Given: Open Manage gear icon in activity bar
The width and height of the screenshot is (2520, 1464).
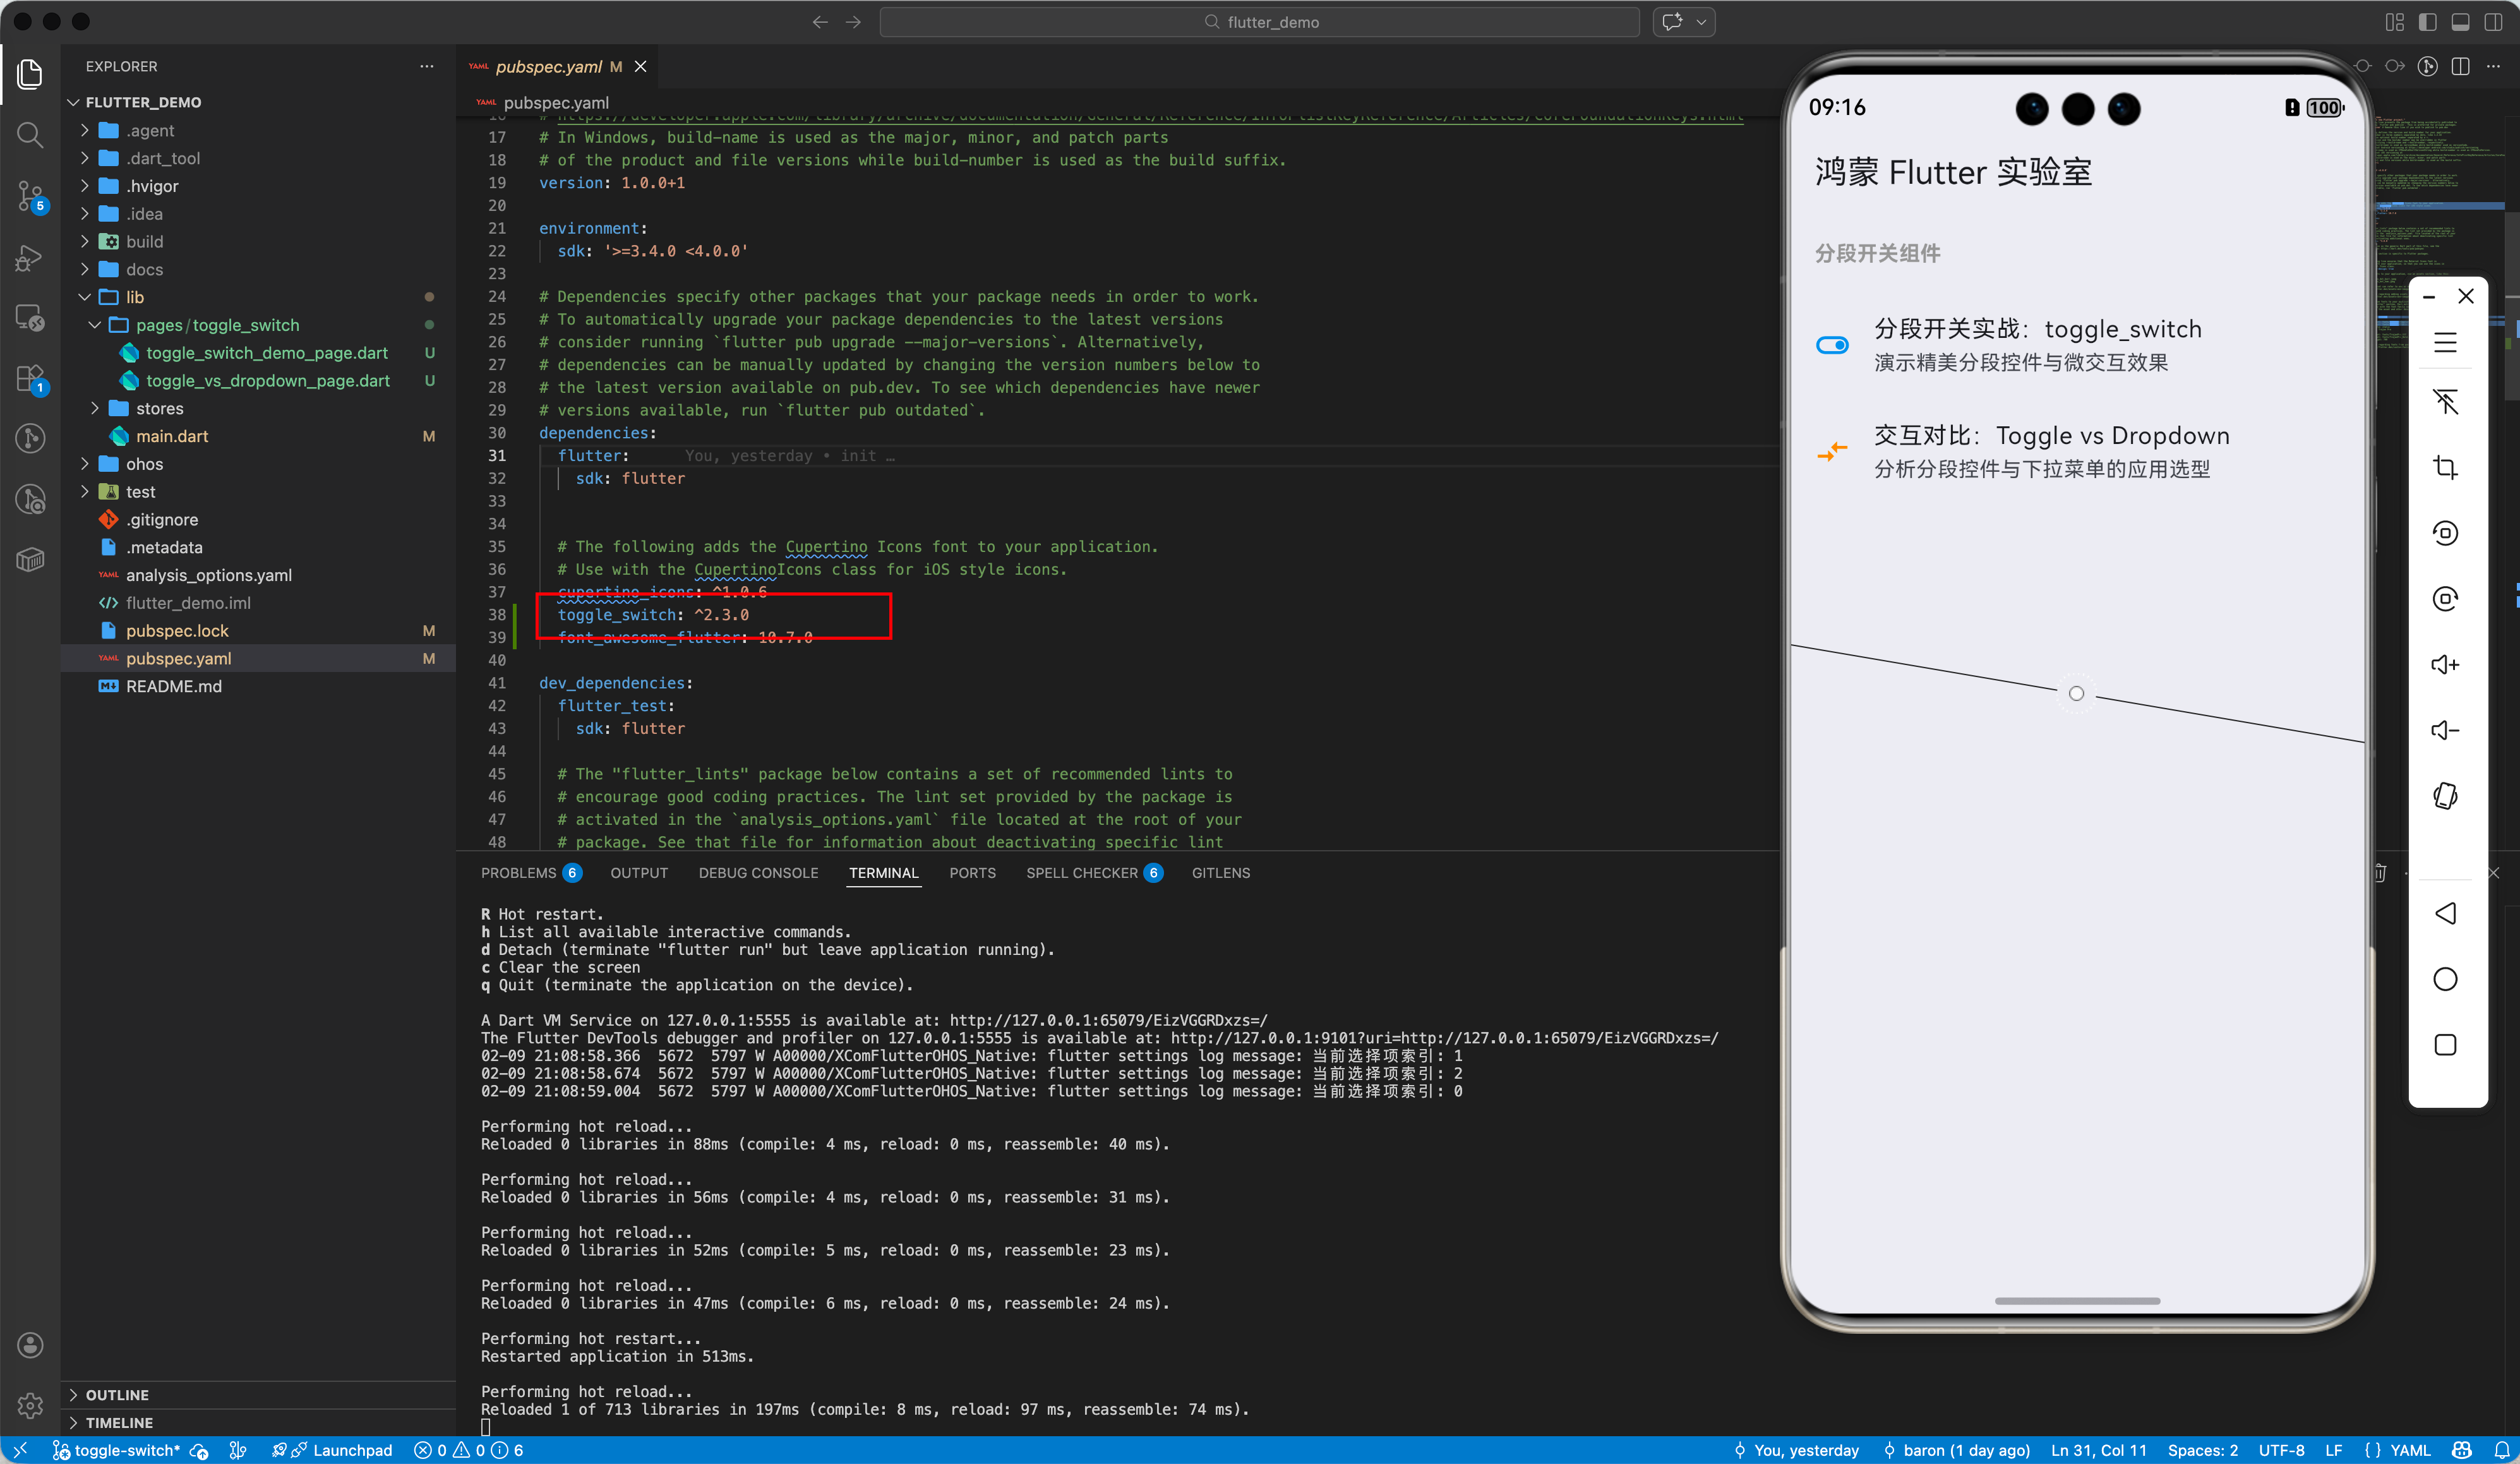Looking at the screenshot, I should pos(30,1406).
